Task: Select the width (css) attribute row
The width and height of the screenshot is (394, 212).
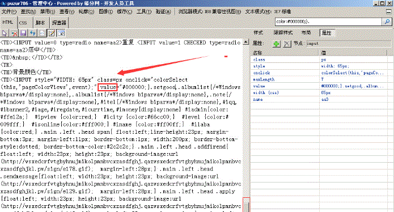Action: point(319,93)
